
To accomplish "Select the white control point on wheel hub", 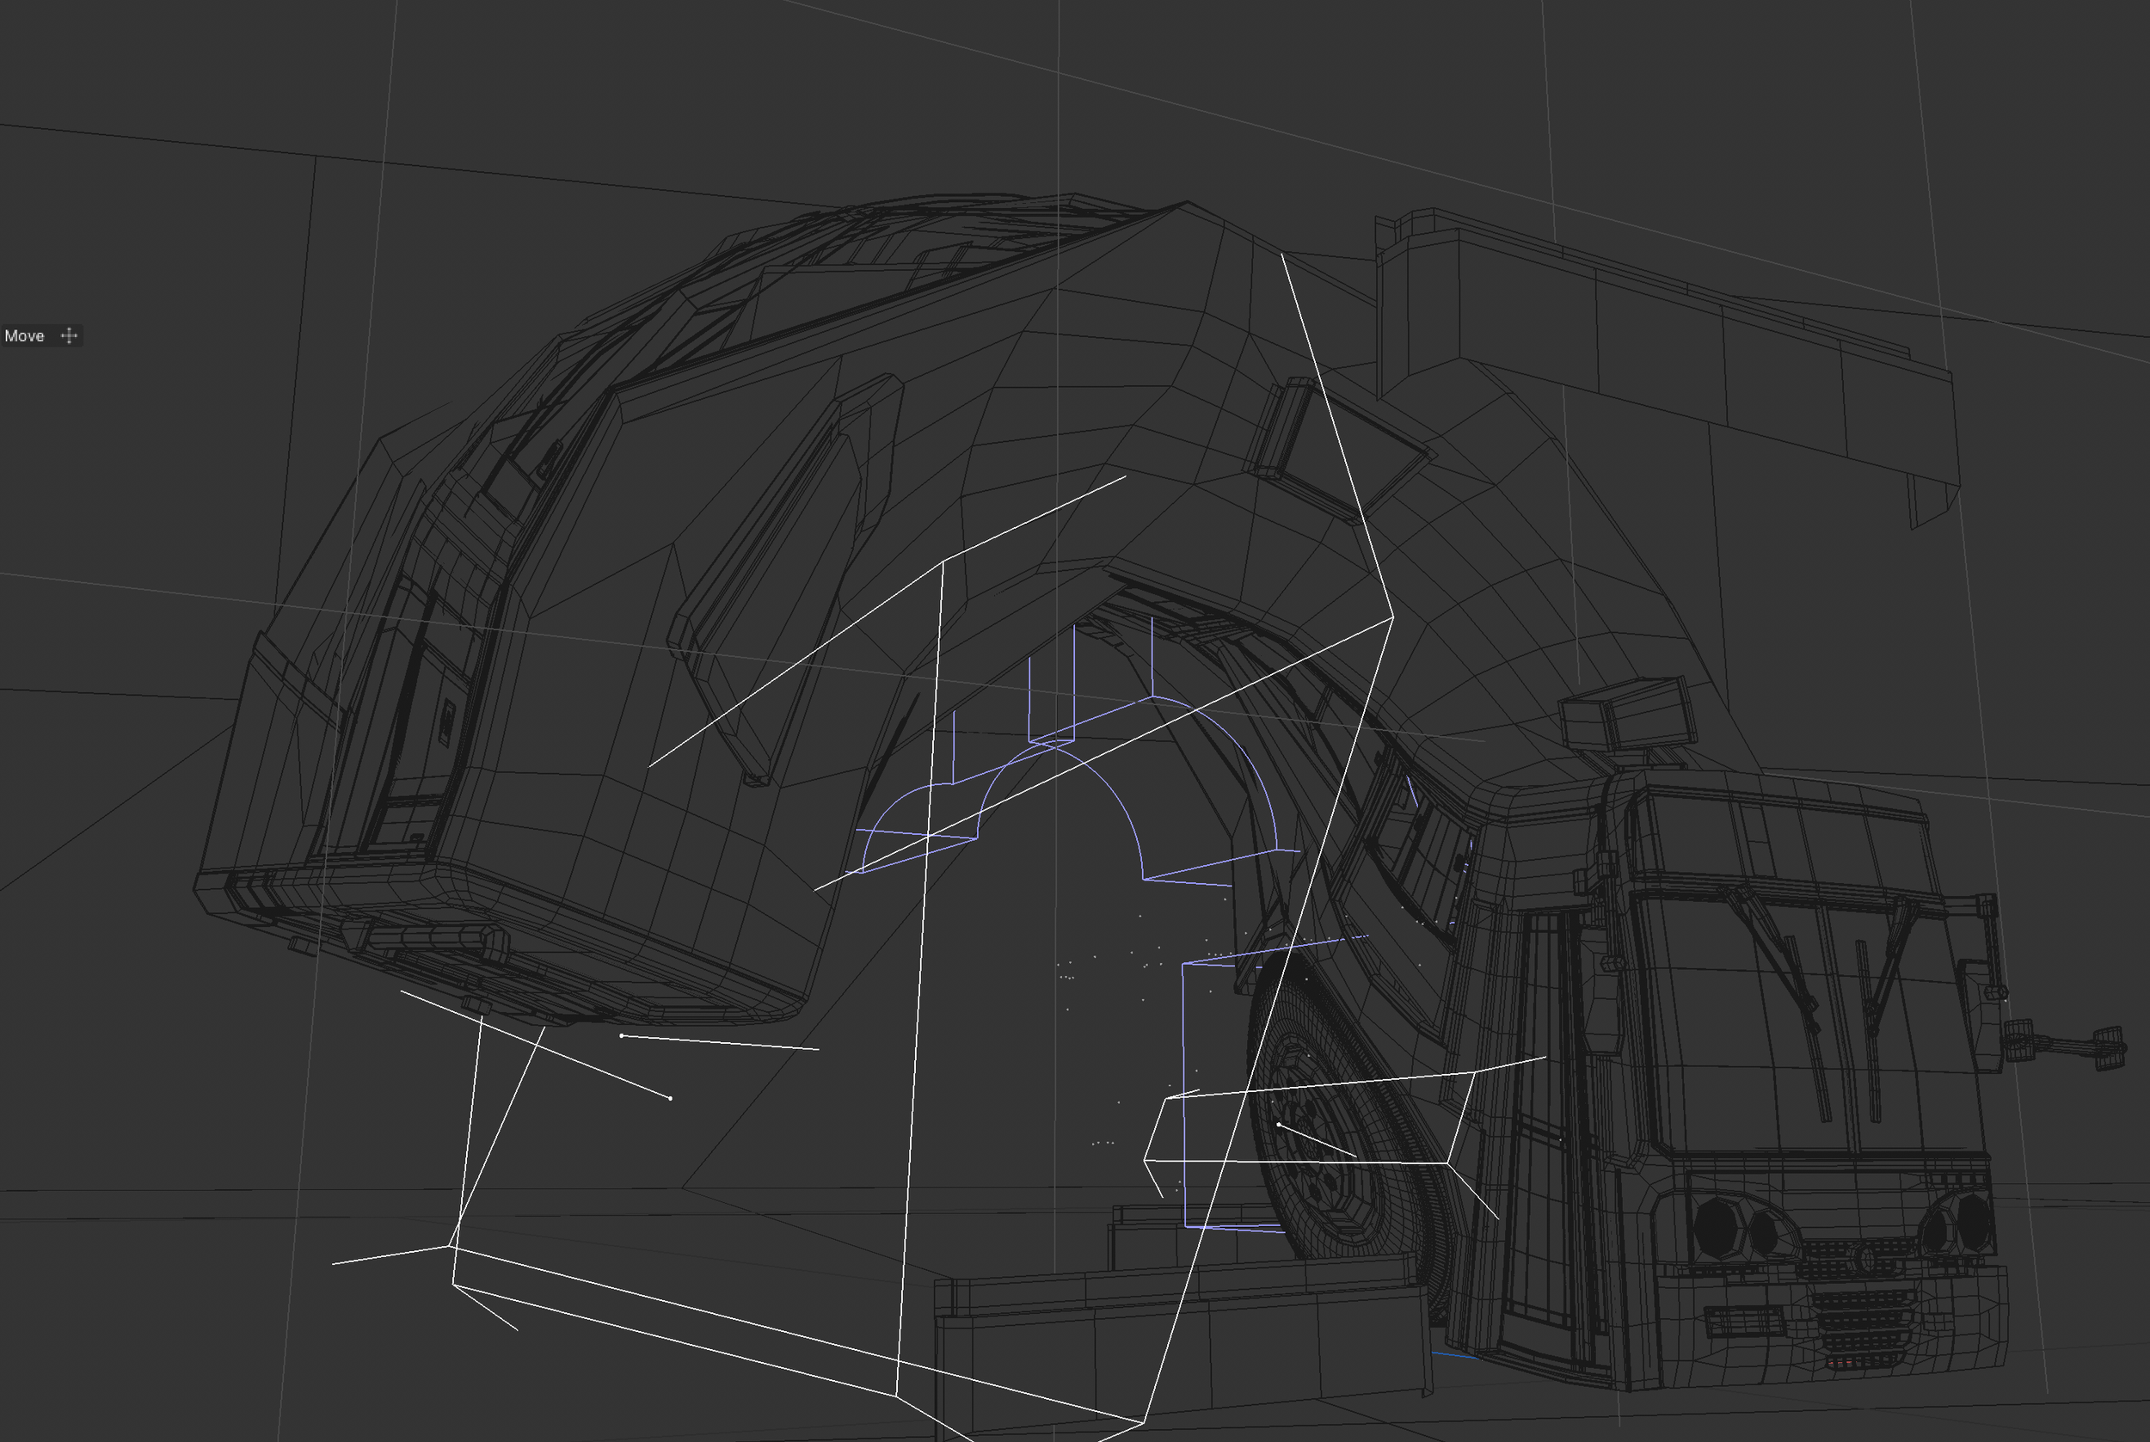I will [1278, 1125].
